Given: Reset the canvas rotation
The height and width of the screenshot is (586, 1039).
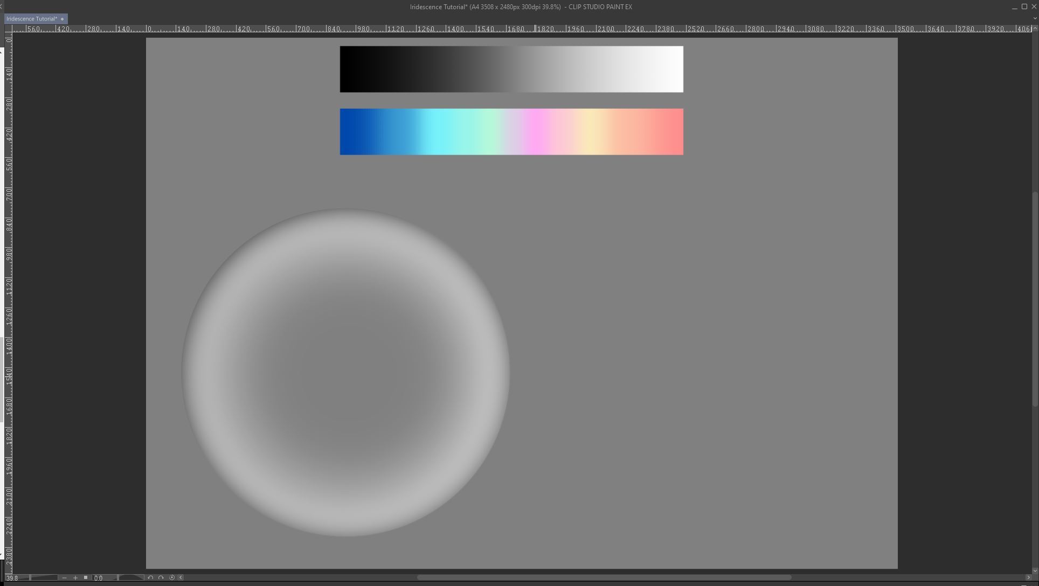Looking at the screenshot, I should click(172, 578).
